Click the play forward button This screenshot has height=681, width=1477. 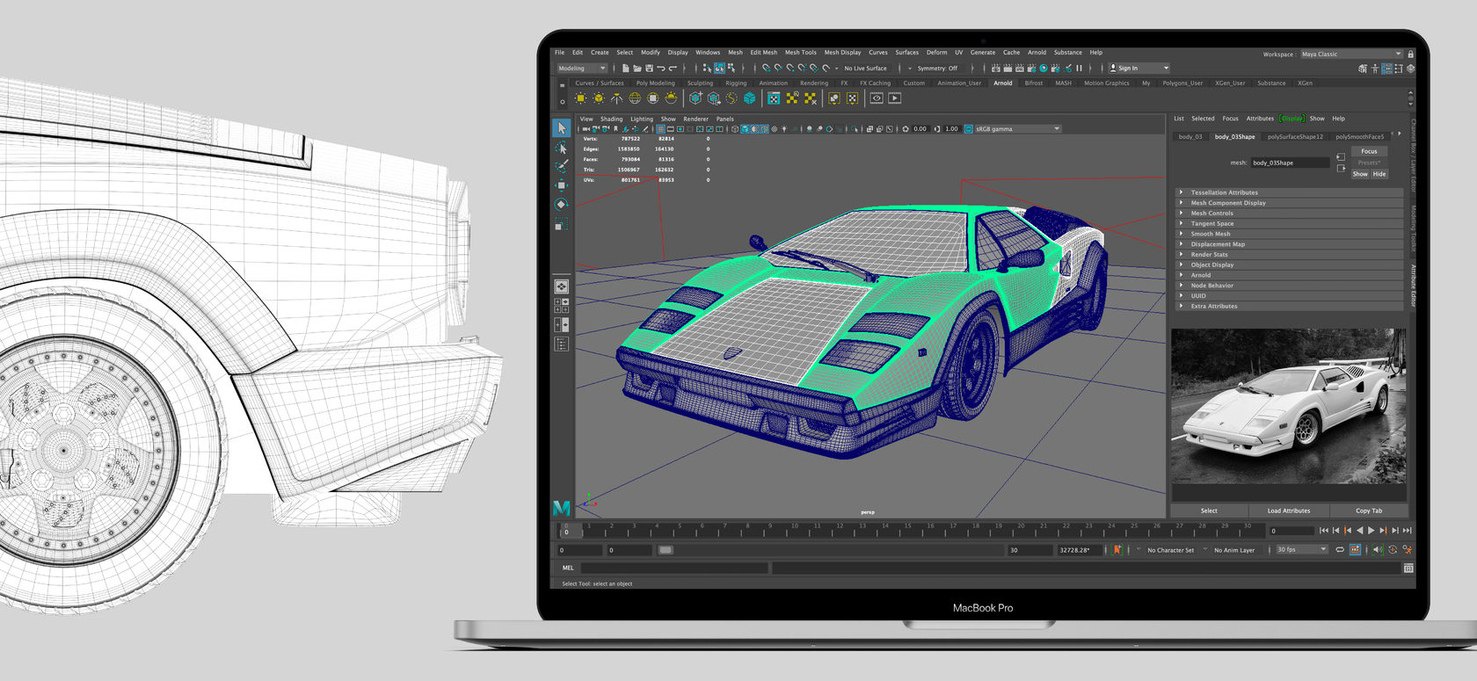point(1371,531)
